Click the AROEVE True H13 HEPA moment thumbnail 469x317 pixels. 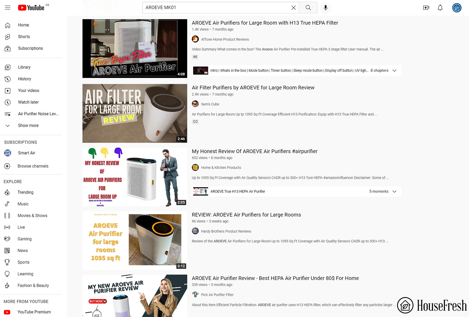point(200,191)
